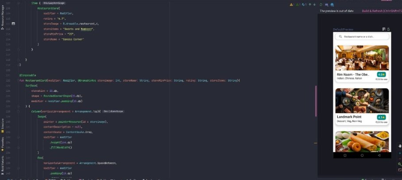Click the "Sweets and Namkeen" string
The width and height of the screenshot is (402, 180).
[x=79, y=29]
